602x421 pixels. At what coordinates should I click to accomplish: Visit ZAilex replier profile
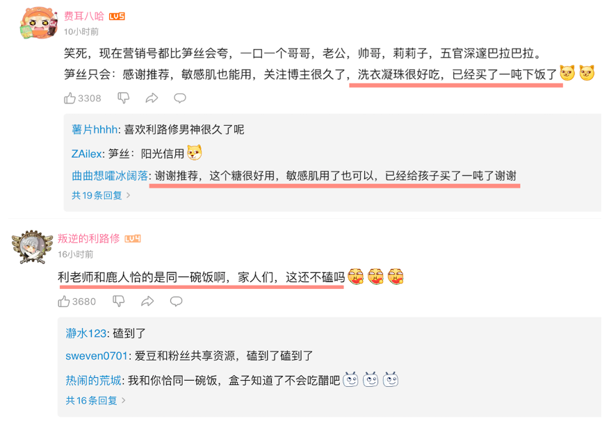(87, 154)
